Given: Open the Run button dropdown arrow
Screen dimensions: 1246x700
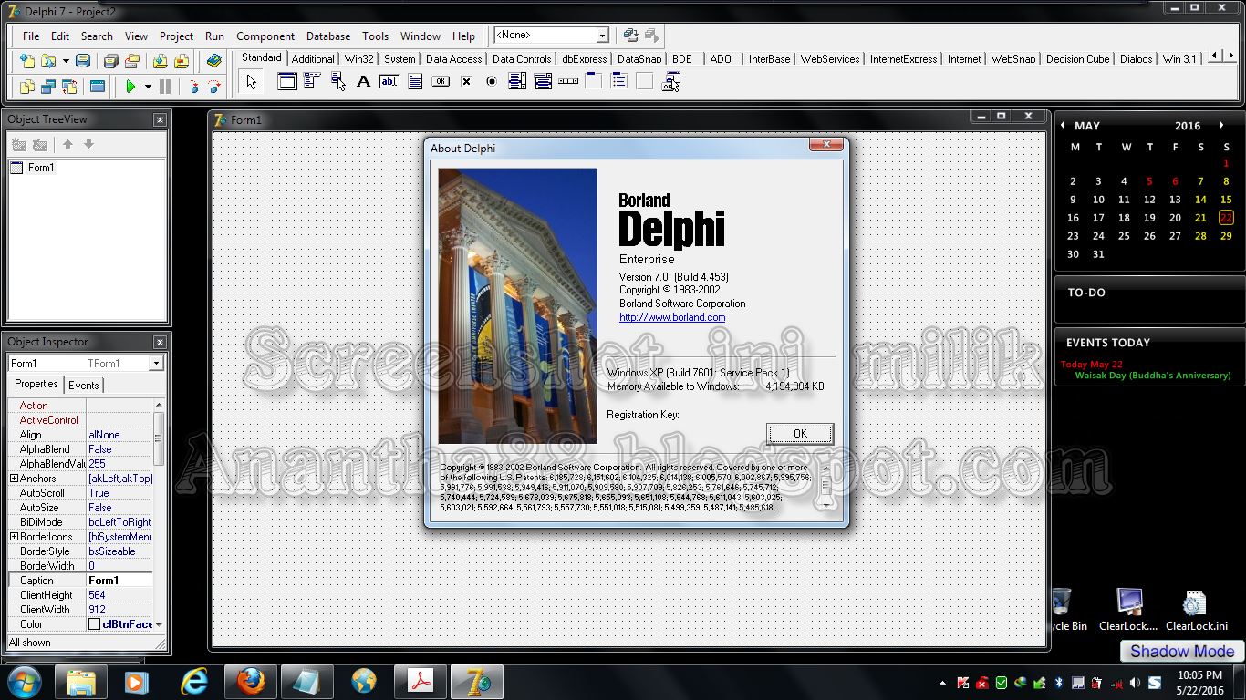Looking at the screenshot, I should (x=147, y=87).
